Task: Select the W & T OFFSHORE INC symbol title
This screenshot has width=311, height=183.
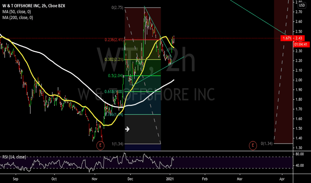Action: pos(34,6)
